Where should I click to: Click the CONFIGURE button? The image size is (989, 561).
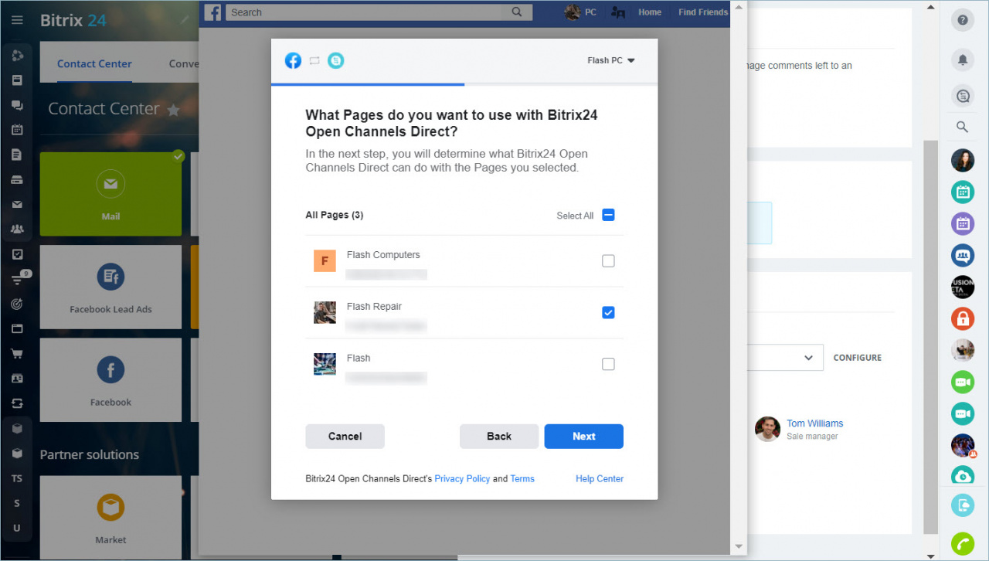coord(857,358)
